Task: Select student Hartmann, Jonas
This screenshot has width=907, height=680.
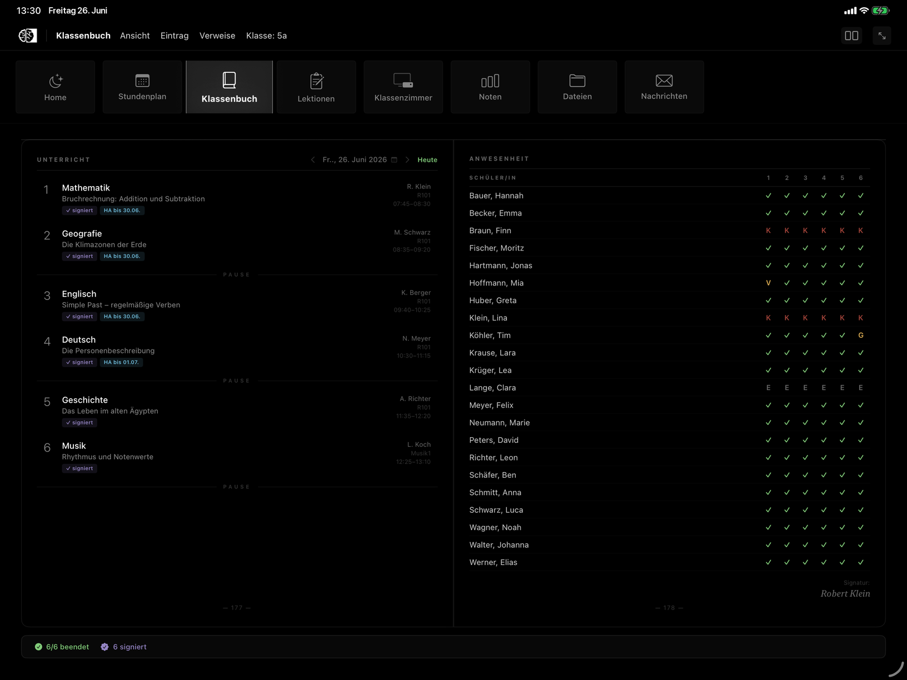Action: pyautogui.click(x=501, y=266)
